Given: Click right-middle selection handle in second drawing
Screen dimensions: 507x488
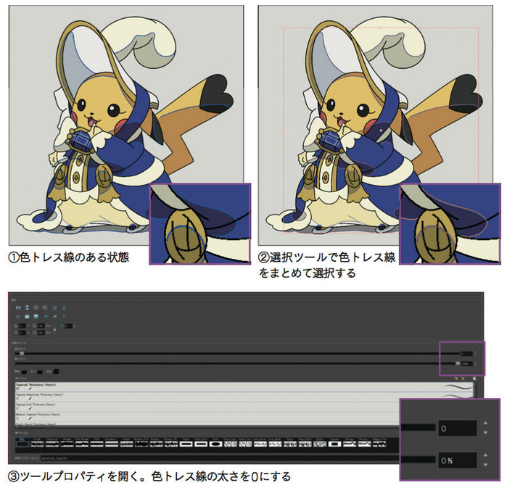Looking at the screenshot, I should [479, 131].
